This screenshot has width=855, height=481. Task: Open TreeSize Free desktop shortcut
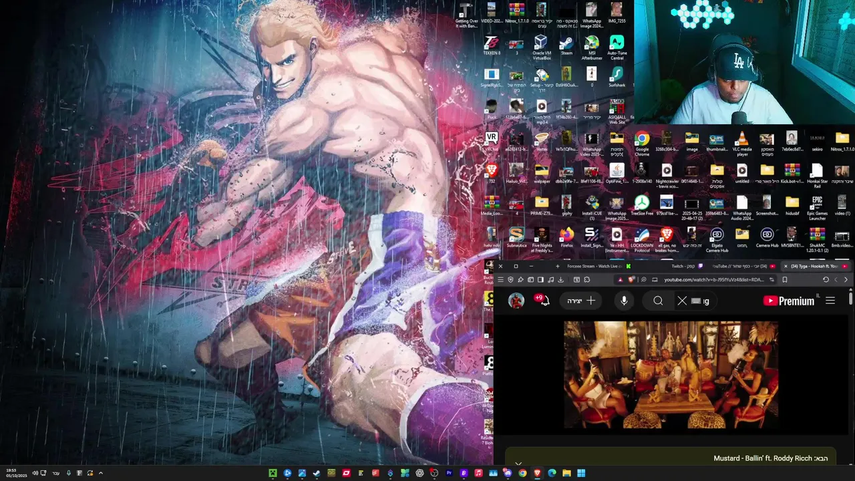(641, 205)
